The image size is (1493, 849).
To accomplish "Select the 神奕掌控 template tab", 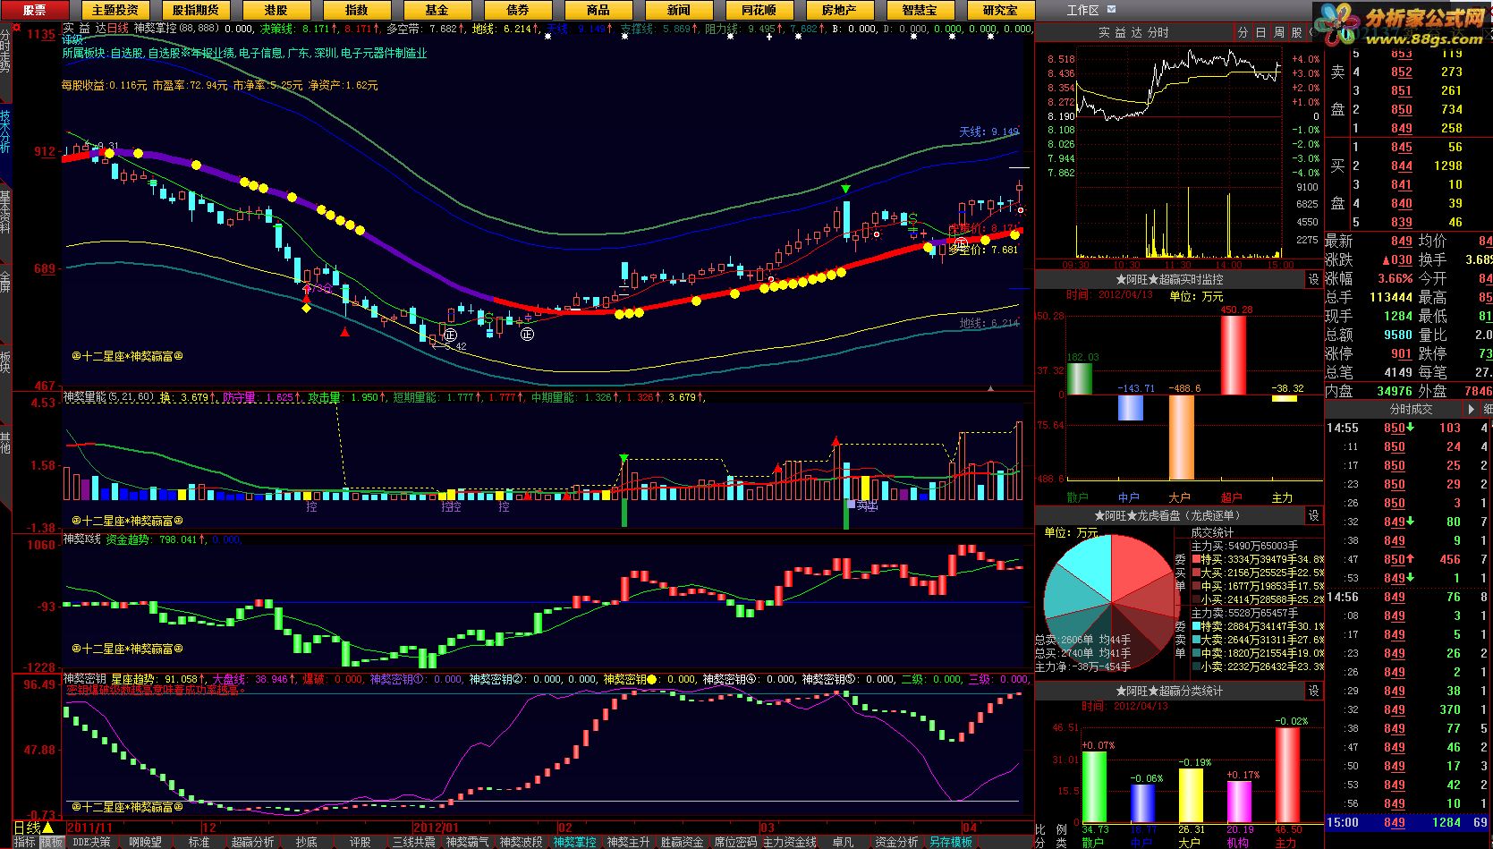I will (574, 842).
